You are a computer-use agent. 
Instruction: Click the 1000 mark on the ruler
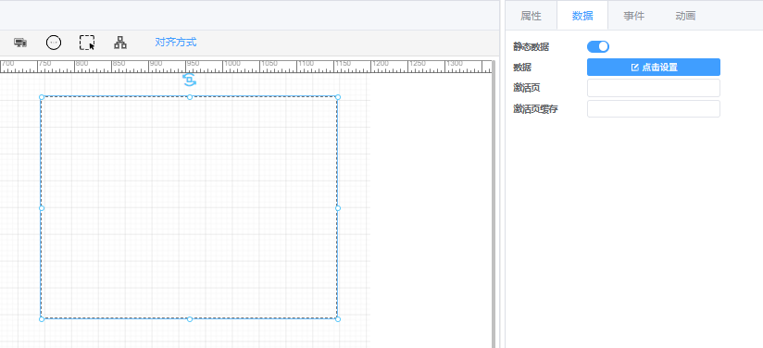tap(232, 64)
